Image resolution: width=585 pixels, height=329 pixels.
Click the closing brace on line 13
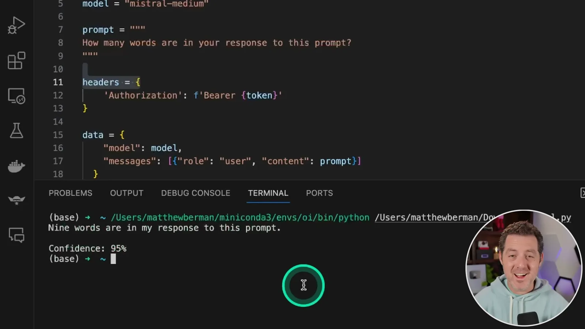[x=85, y=109]
